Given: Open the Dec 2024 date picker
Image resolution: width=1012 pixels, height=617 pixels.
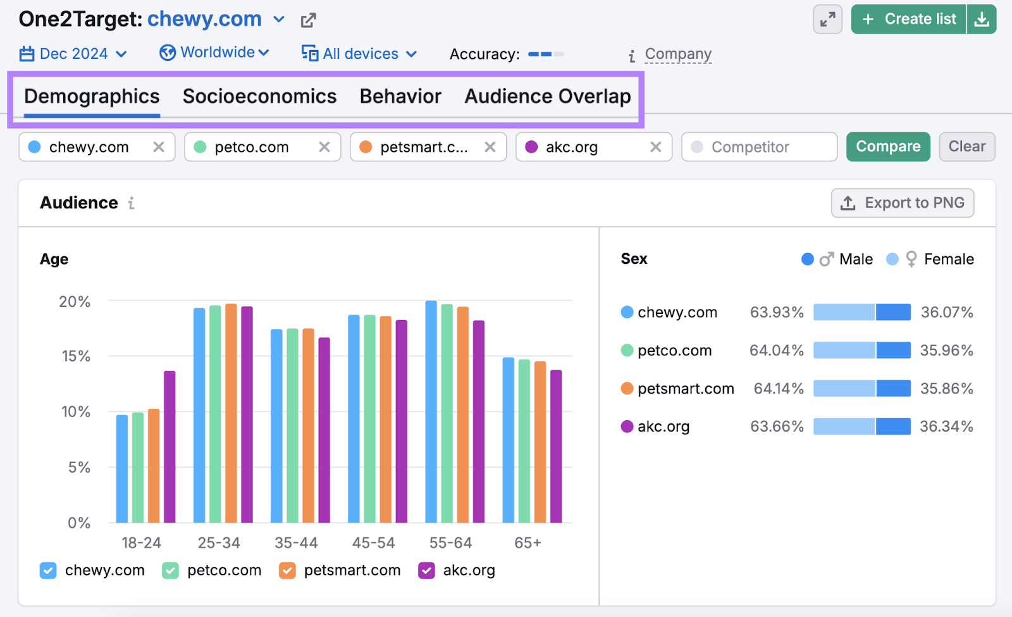Looking at the screenshot, I should click(x=73, y=54).
